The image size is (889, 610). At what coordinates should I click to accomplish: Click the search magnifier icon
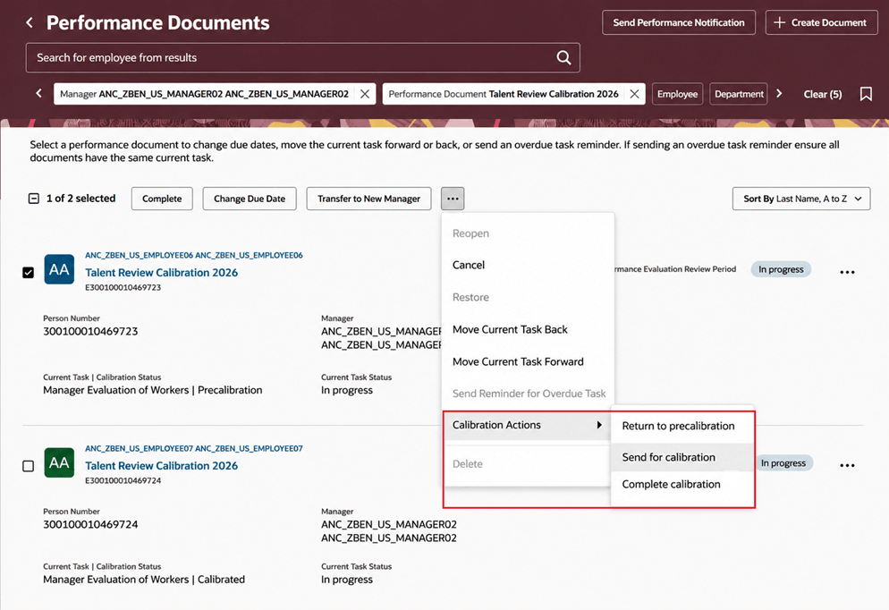click(563, 58)
